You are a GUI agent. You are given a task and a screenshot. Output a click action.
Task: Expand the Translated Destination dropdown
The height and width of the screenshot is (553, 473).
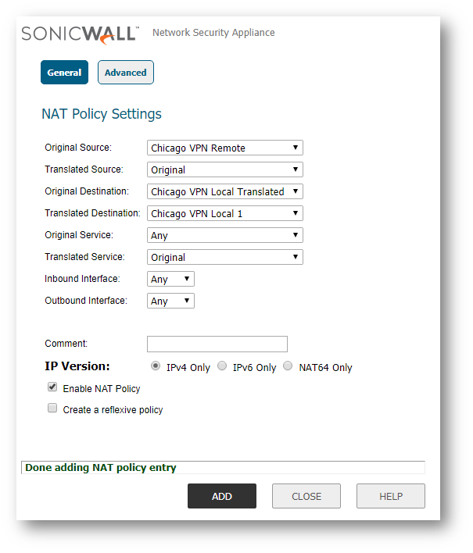tap(224, 213)
